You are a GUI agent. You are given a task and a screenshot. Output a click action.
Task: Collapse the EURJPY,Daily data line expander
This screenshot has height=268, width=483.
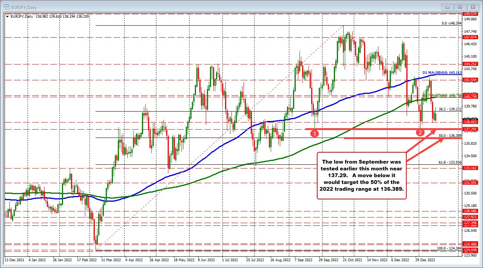7,17
